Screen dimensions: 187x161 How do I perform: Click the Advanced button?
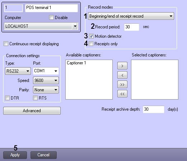(32, 111)
